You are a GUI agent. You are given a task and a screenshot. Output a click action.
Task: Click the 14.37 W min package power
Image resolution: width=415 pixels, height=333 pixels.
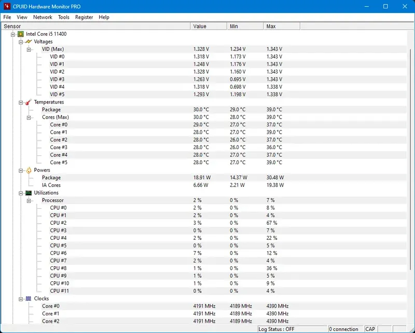tap(239, 178)
